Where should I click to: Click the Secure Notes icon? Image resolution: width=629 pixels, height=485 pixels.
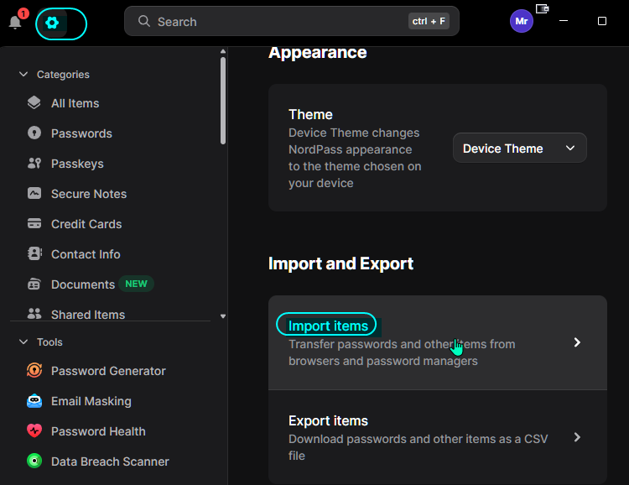(x=34, y=193)
